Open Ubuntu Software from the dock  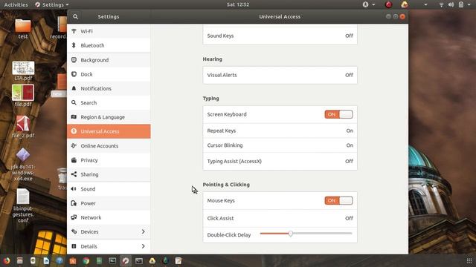point(73,260)
